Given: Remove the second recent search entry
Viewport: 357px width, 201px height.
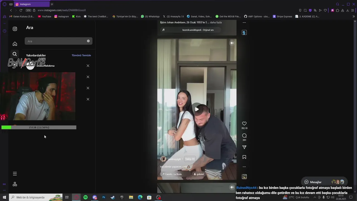Looking at the screenshot, I should [x=88, y=77].
